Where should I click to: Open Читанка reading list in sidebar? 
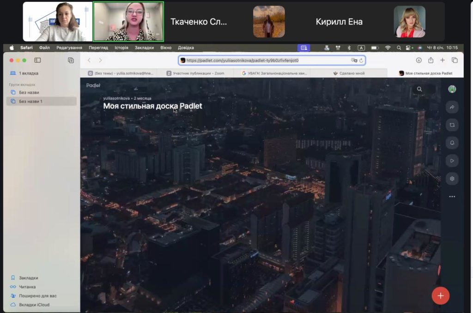click(x=27, y=287)
